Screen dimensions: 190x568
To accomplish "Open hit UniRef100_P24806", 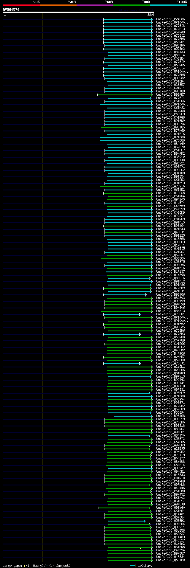I will pyautogui.click(x=170, y=19).
